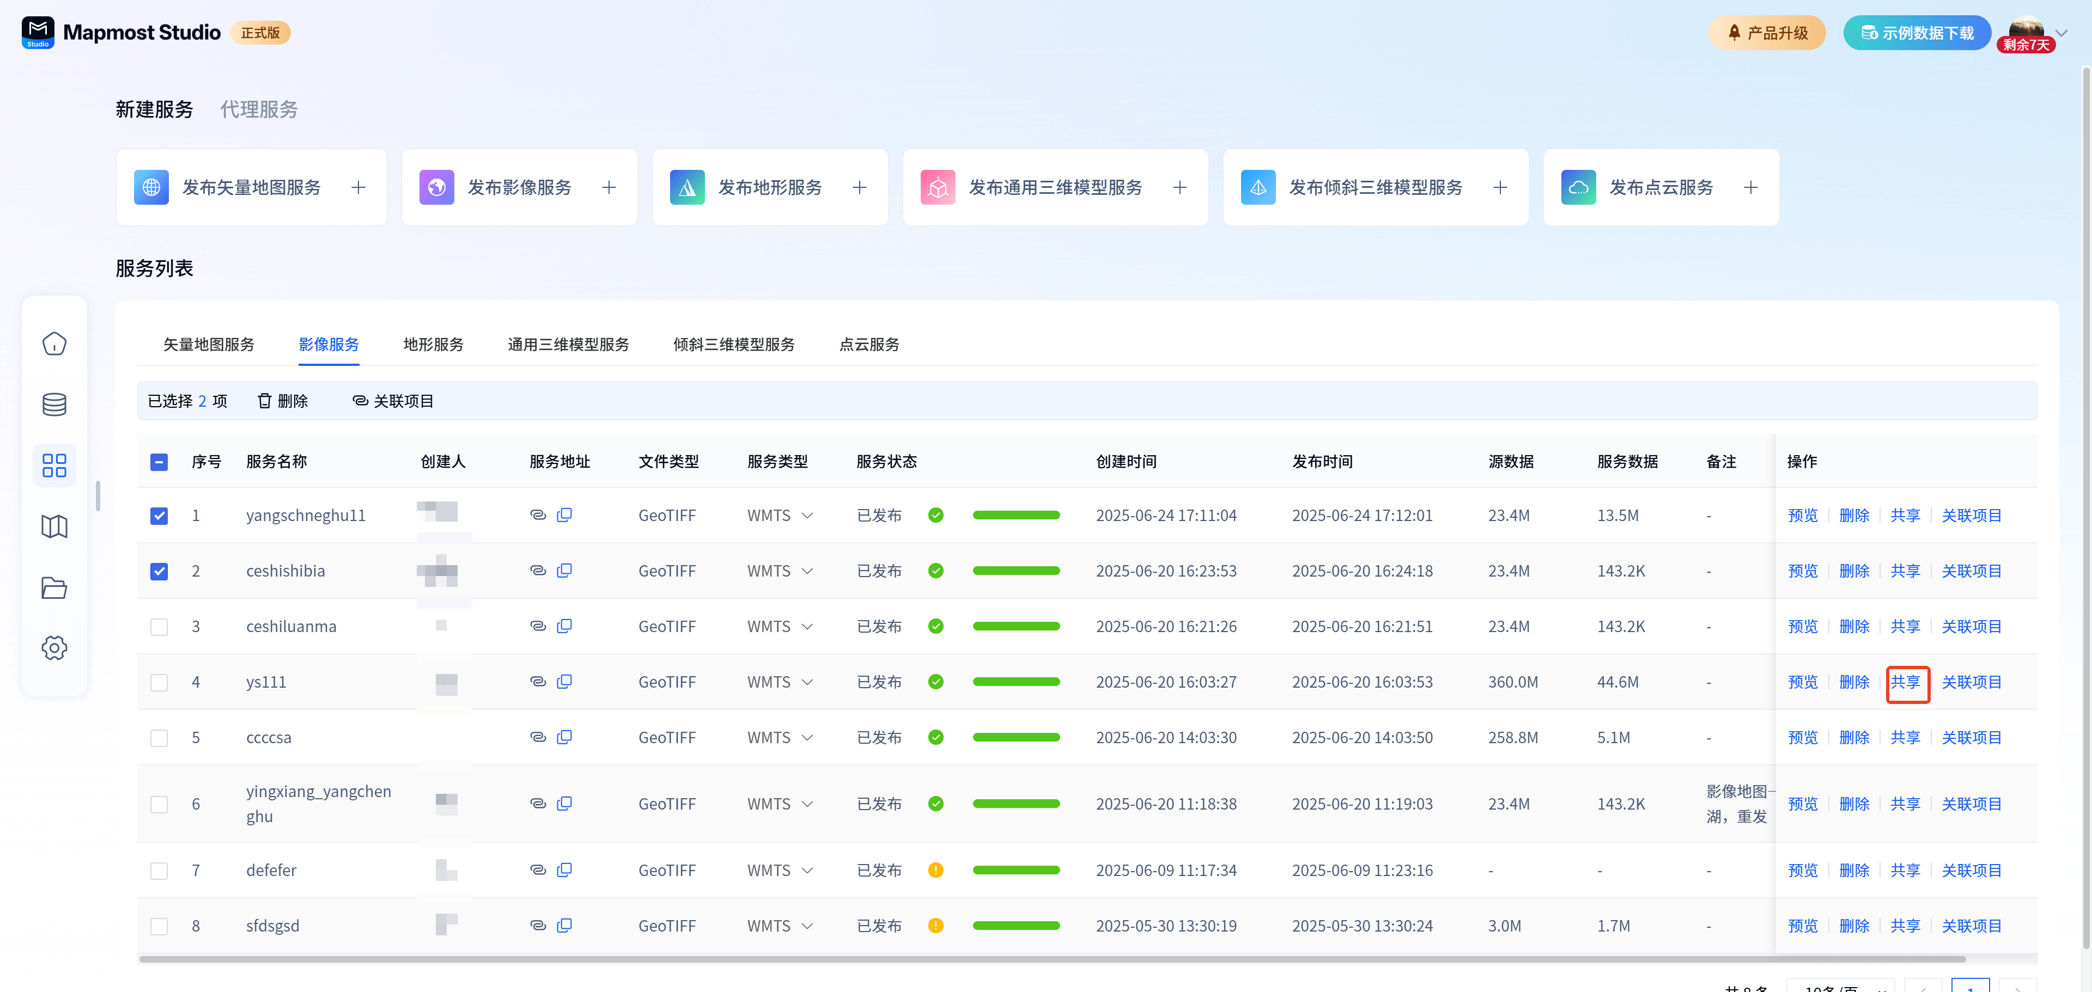Click the horizontal table scrollbar
This screenshot has width=2092, height=992.
pyautogui.click(x=1051, y=959)
